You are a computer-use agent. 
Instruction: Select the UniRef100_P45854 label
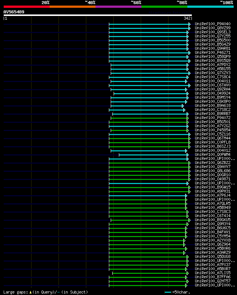[x=213, y=130]
